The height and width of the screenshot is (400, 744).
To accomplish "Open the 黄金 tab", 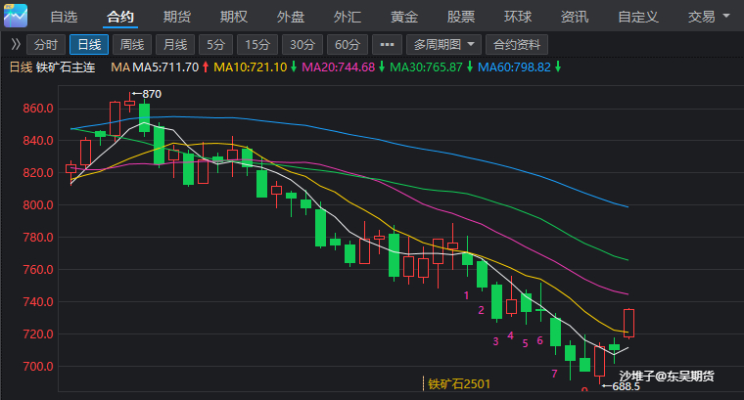I will (x=403, y=17).
